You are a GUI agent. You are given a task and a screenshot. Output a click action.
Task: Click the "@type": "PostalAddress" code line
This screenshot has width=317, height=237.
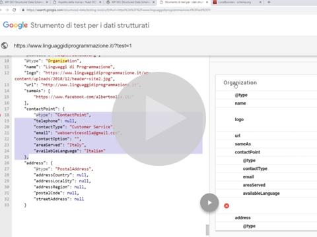point(63,169)
